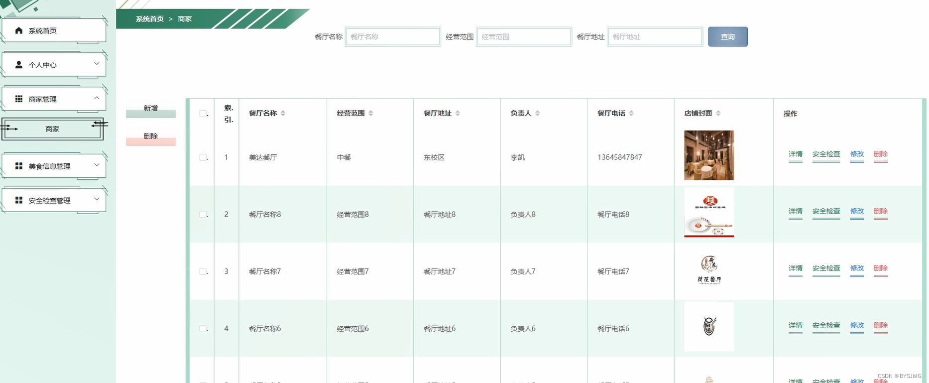Expand the 美食信息管理 menu chevron
The width and height of the screenshot is (929, 383).
coord(97,165)
